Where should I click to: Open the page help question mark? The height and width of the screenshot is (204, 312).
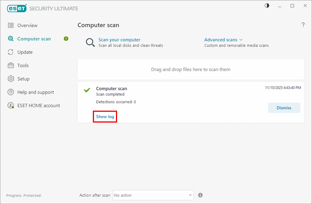point(303,25)
